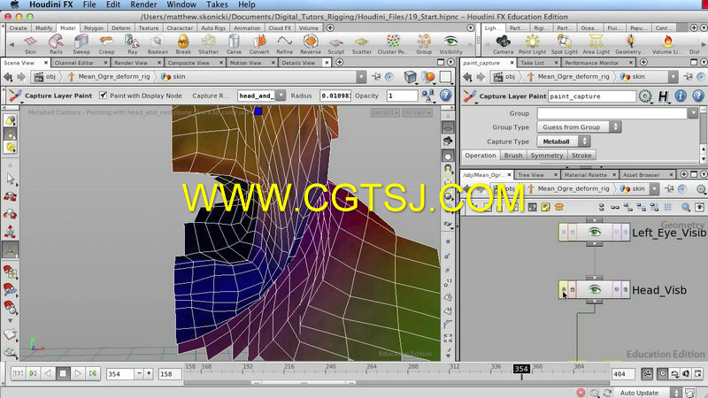Open the Group Type dropdown
The image size is (708, 398).
pyautogui.click(x=579, y=127)
